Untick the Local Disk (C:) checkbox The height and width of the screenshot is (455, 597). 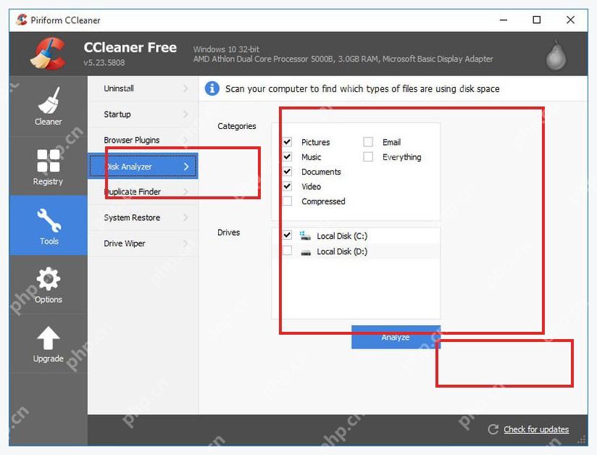click(288, 235)
